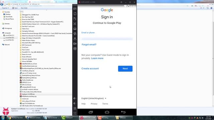The width and height of the screenshot is (214, 120).
Task: Rotate the KOPlayer screen with the rotate icon
Action: (x=75, y=14)
